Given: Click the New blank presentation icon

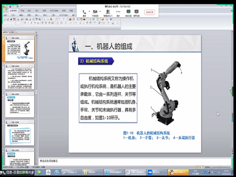Looking at the screenshot, I should pyautogui.click(x=4, y=19).
